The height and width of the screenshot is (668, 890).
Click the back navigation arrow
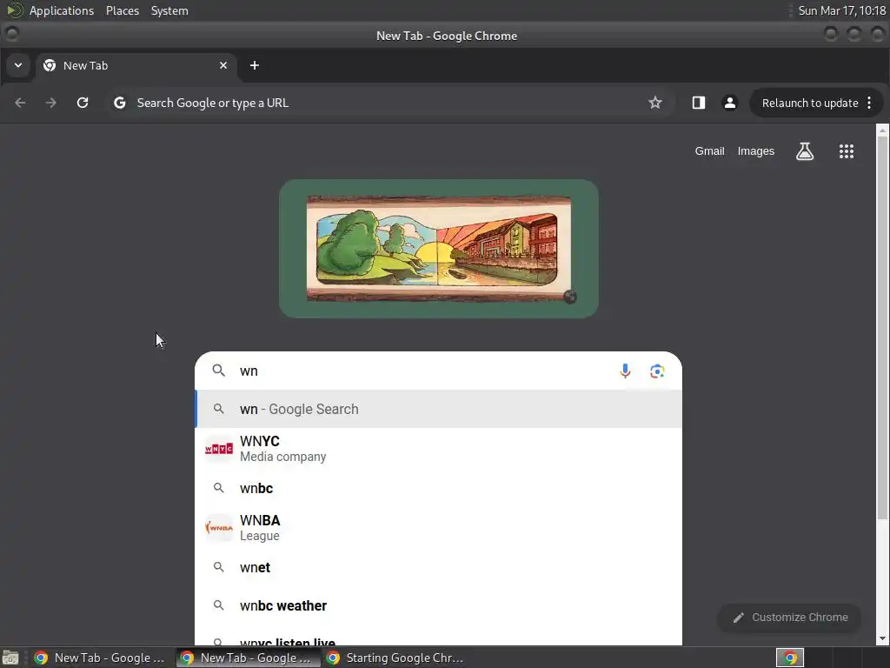21,103
